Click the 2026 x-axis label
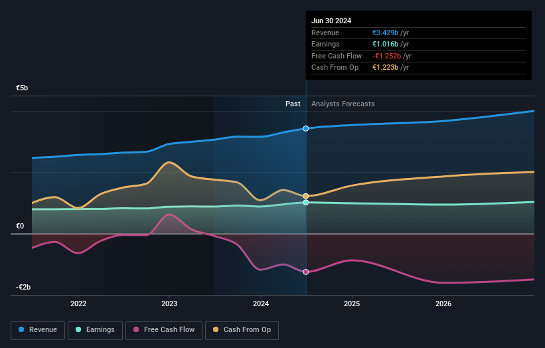545x348 pixels. pyautogui.click(x=443, y=304)
